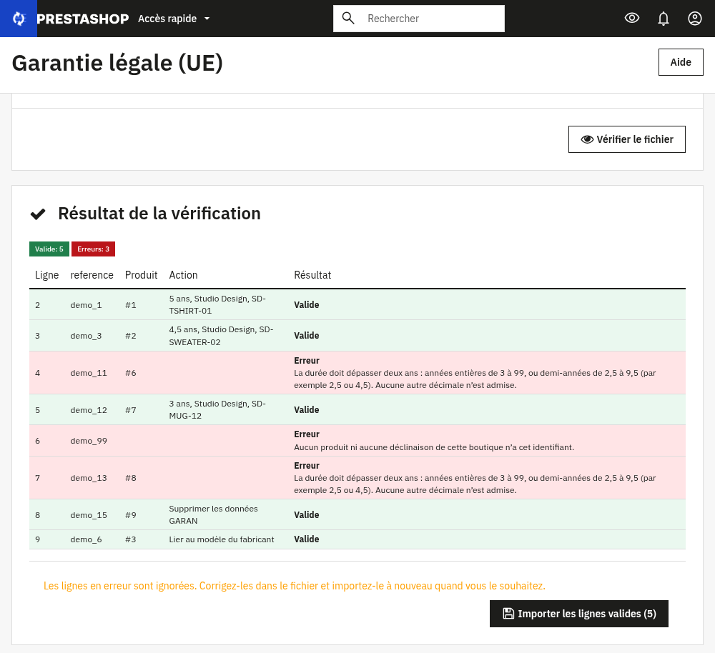Image resolution: width=715 pixels, height=653 pixels.
Task: Click the checkmark beside Résultat de la vérification
Action: tap(38, 214)
